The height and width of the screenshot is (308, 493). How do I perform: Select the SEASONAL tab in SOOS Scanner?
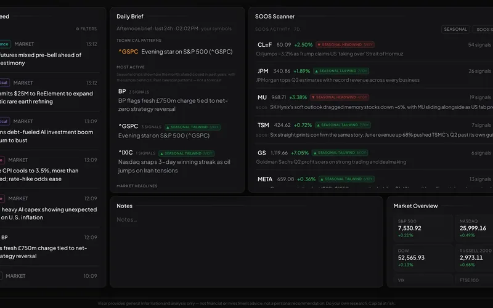click(x=455, y=29)
